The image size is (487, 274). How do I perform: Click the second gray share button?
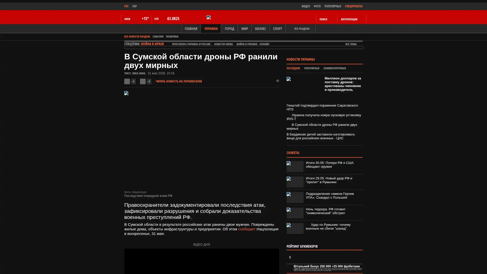pyautogui.click(x=143, y=81)
